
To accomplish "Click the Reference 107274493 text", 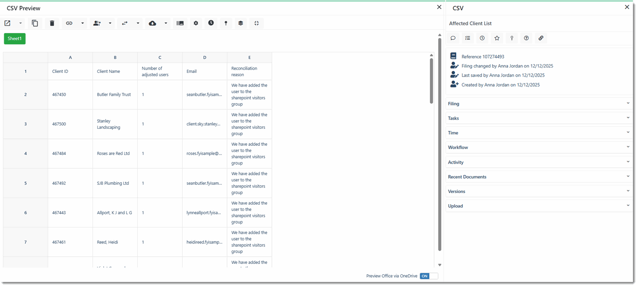I will pos(483,56).
